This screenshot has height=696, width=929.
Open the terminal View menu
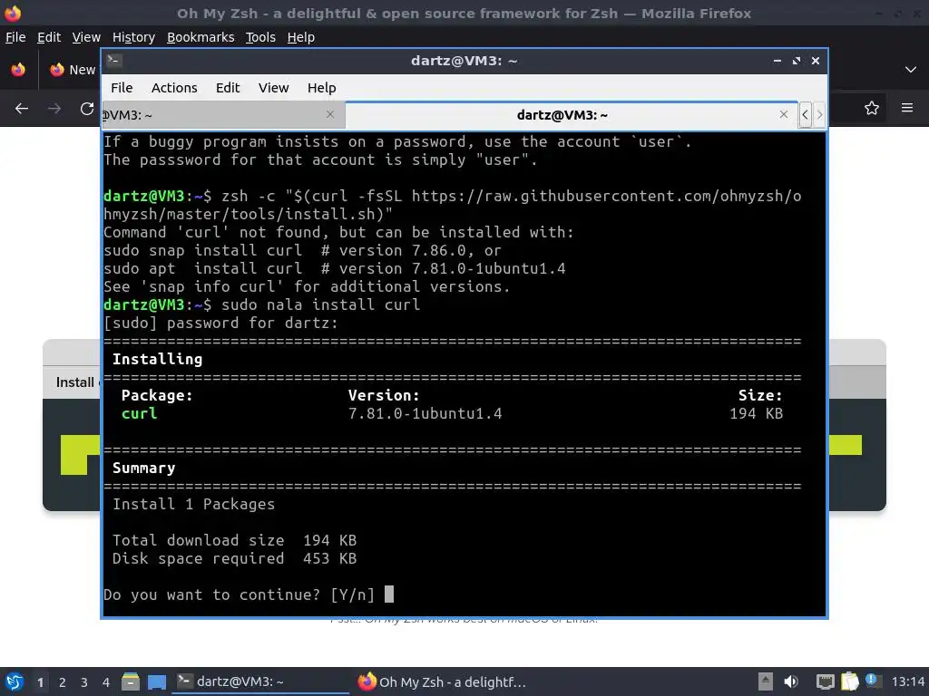point(273,88)
